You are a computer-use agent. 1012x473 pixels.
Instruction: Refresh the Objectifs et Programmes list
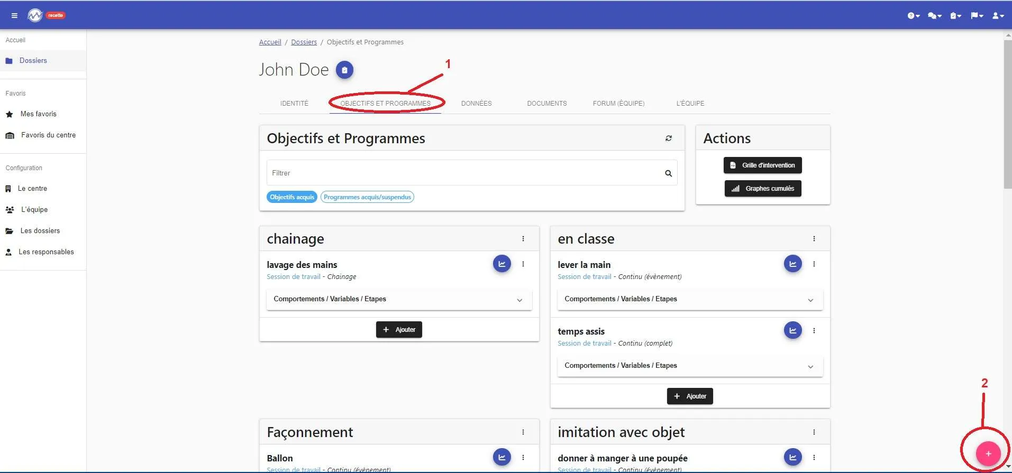(669, 138)
